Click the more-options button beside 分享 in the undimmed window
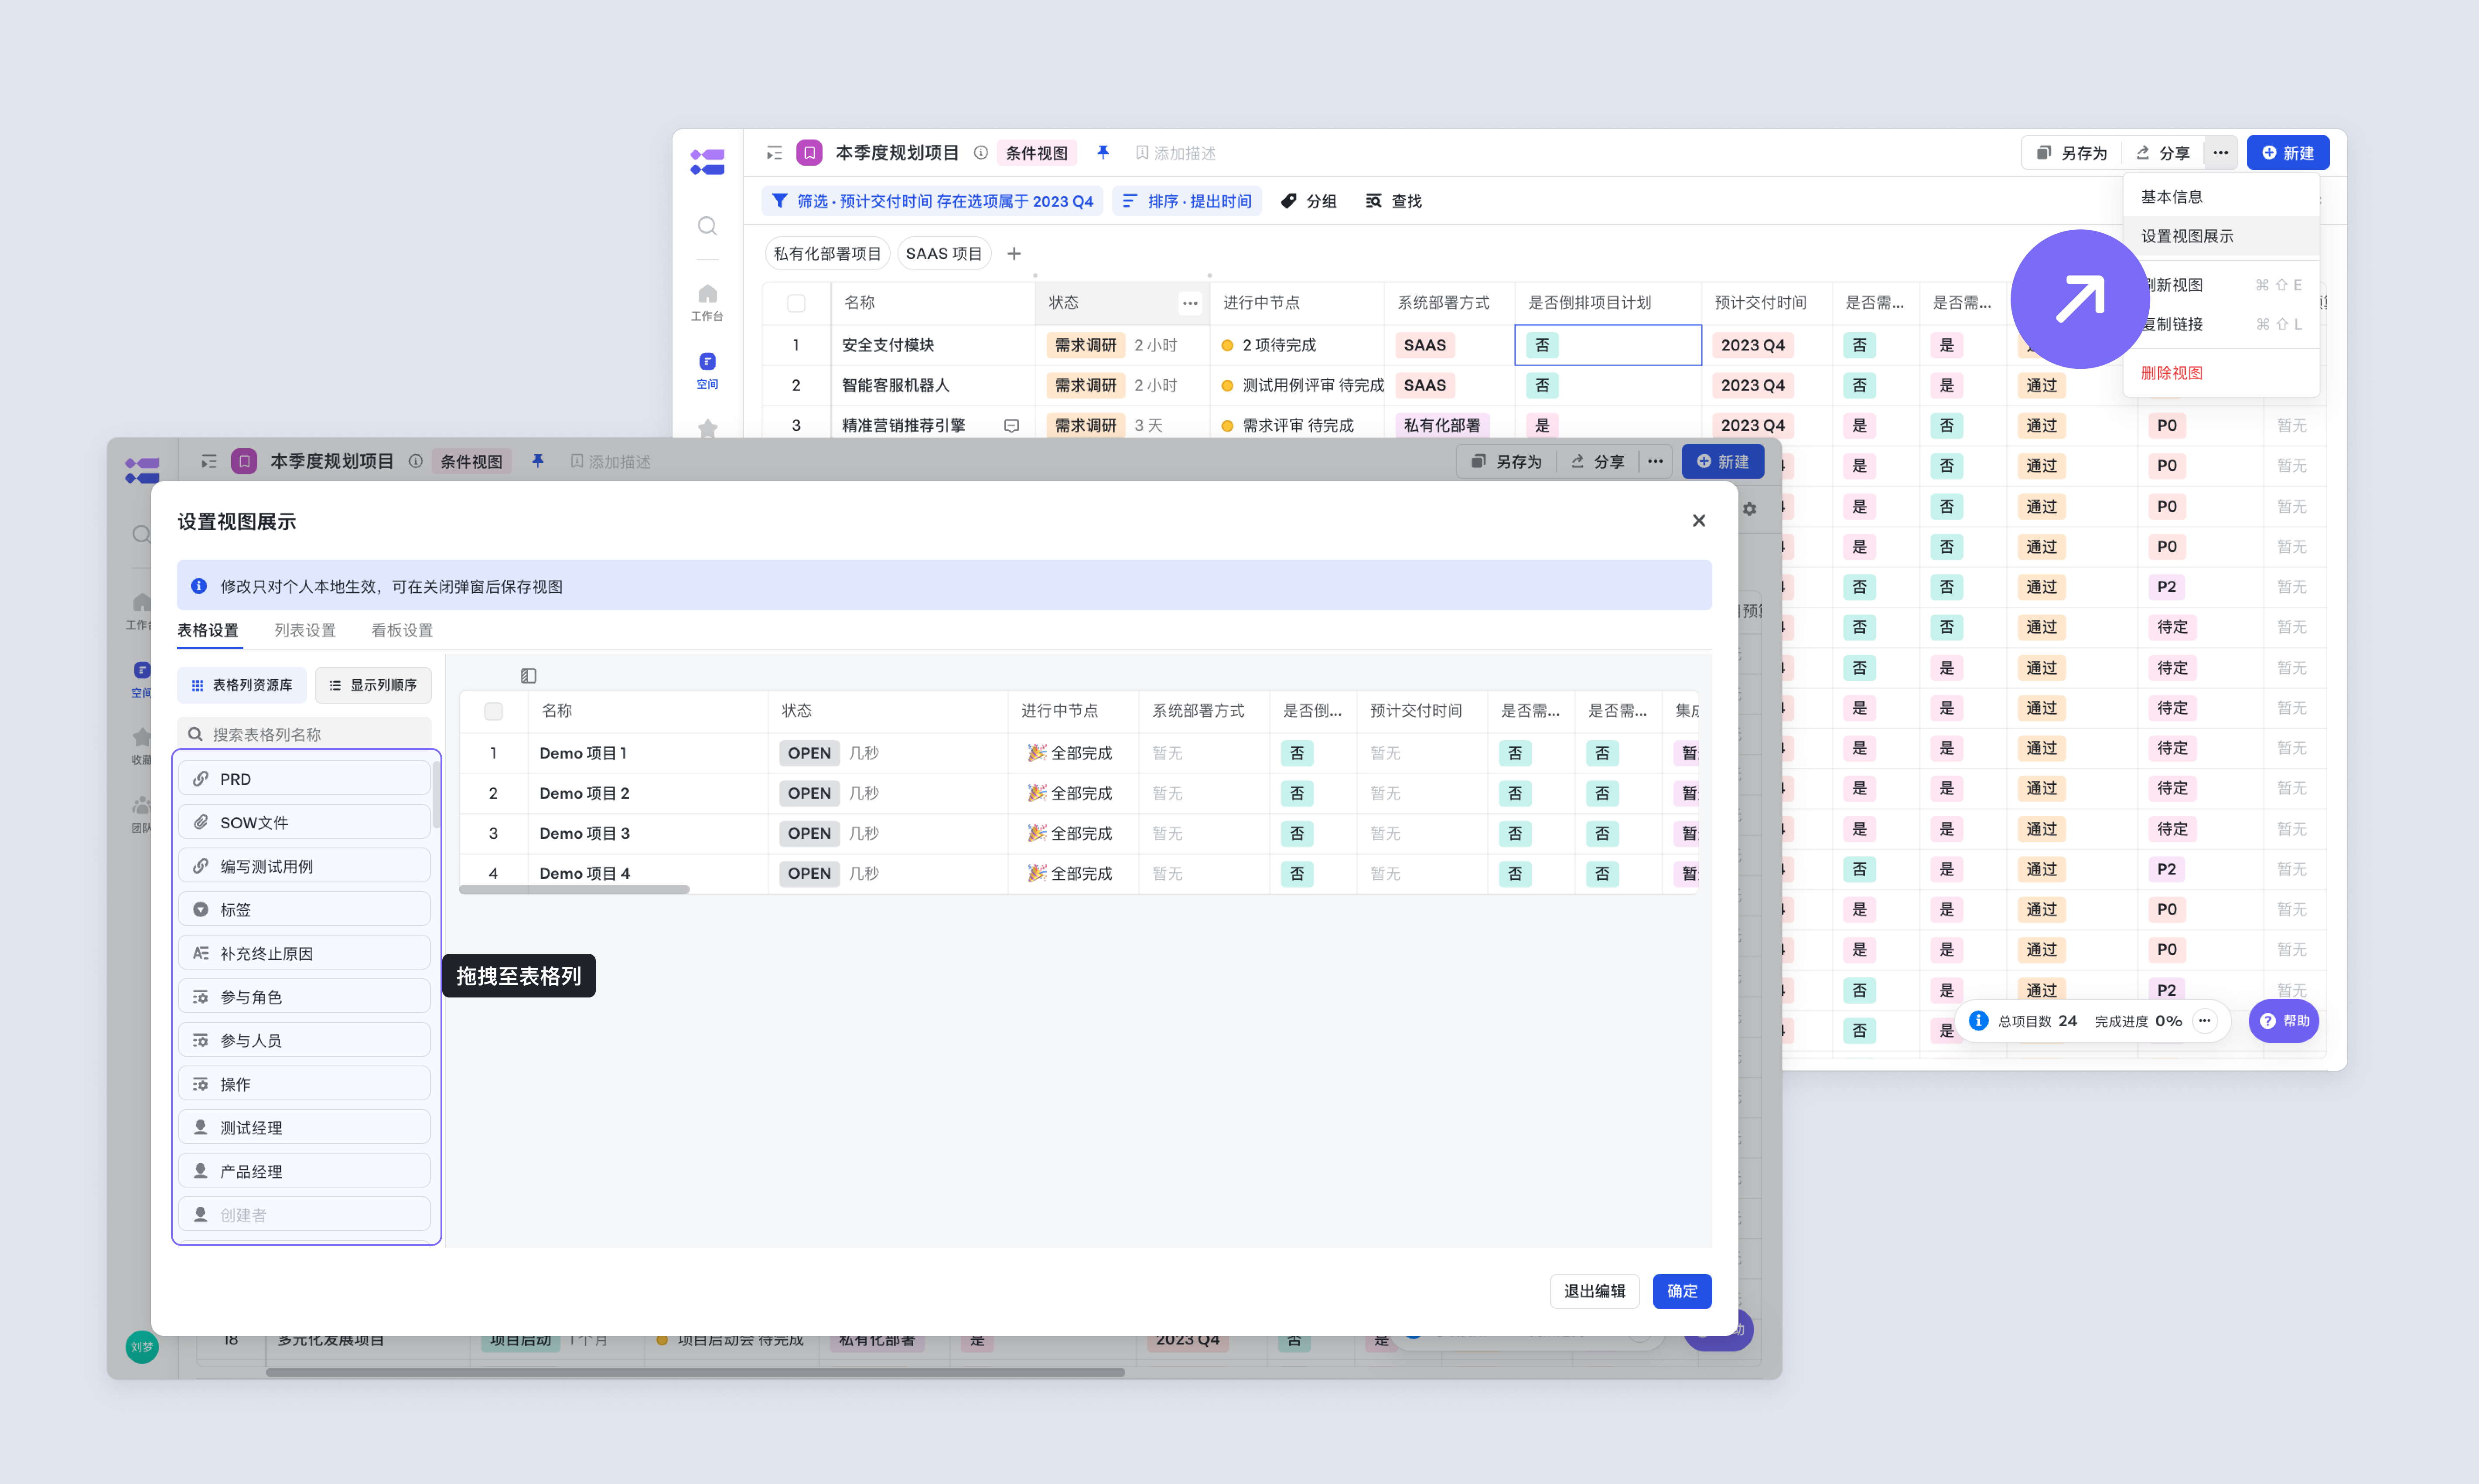The width and height of the screenshot is (2479, 1484). point(2220,153)
